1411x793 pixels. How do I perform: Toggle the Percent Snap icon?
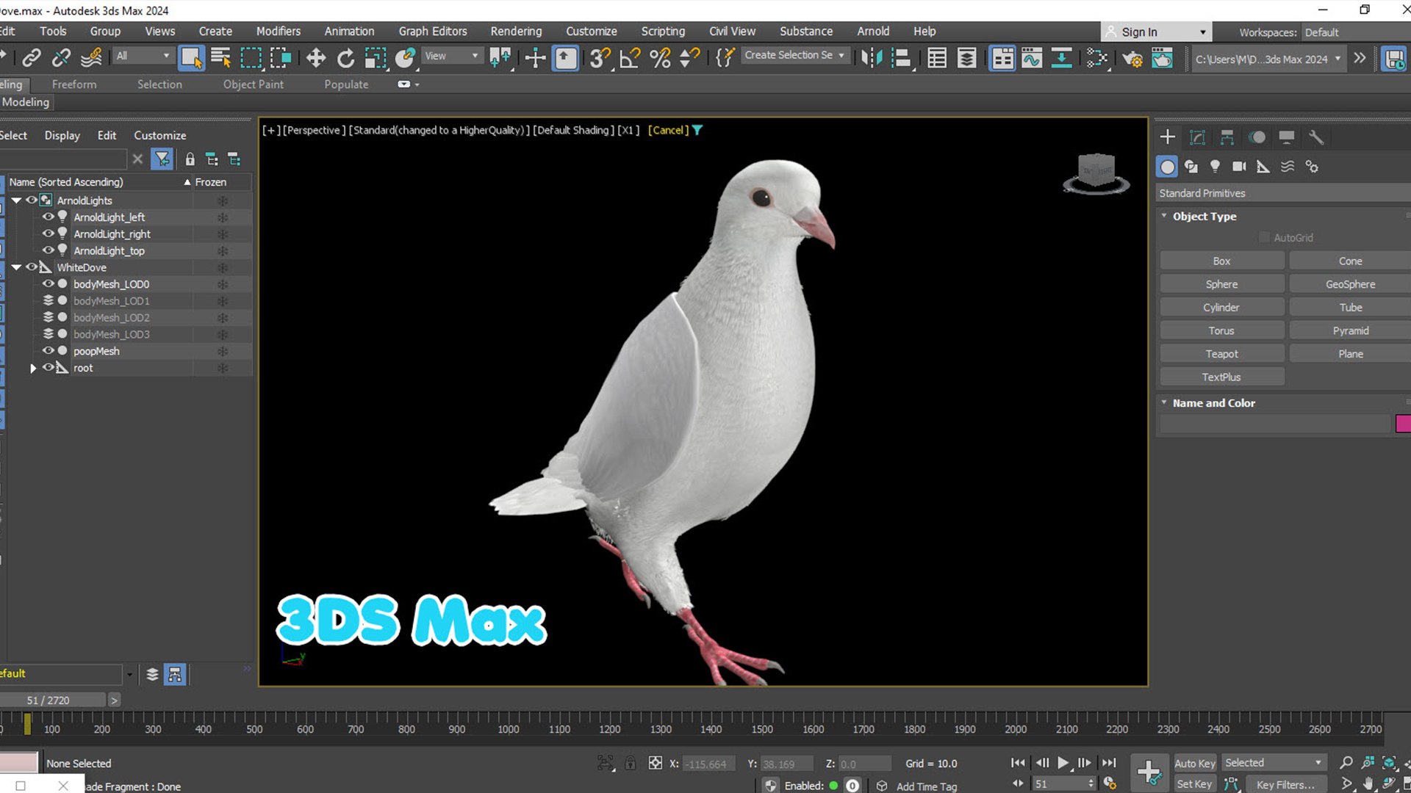click(x=660, y=57)
